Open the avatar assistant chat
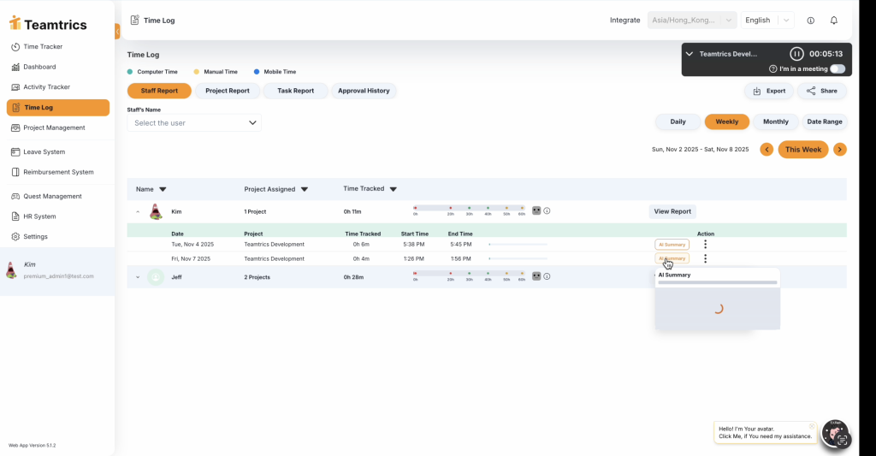 (x=836, y=433)
